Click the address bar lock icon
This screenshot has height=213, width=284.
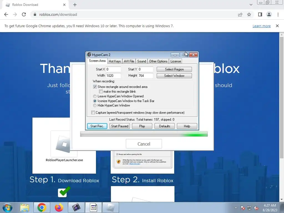(x=35, y=14)
